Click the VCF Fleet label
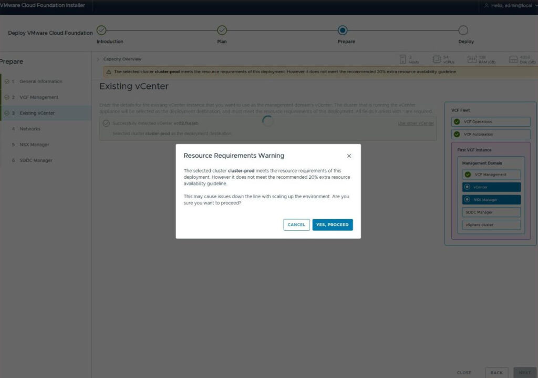 pos(460,110)
